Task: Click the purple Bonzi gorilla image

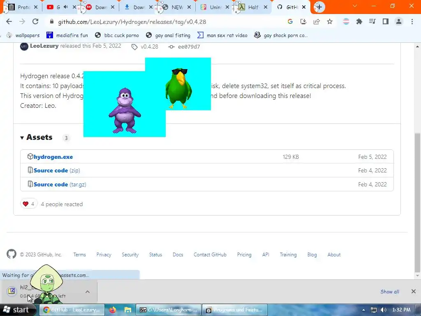Action: 125,110
